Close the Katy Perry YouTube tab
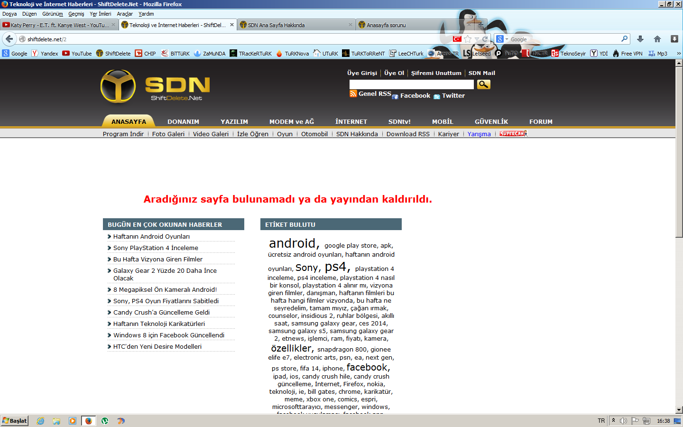Viewport: 683px width, 427px height. pos(113,25)
